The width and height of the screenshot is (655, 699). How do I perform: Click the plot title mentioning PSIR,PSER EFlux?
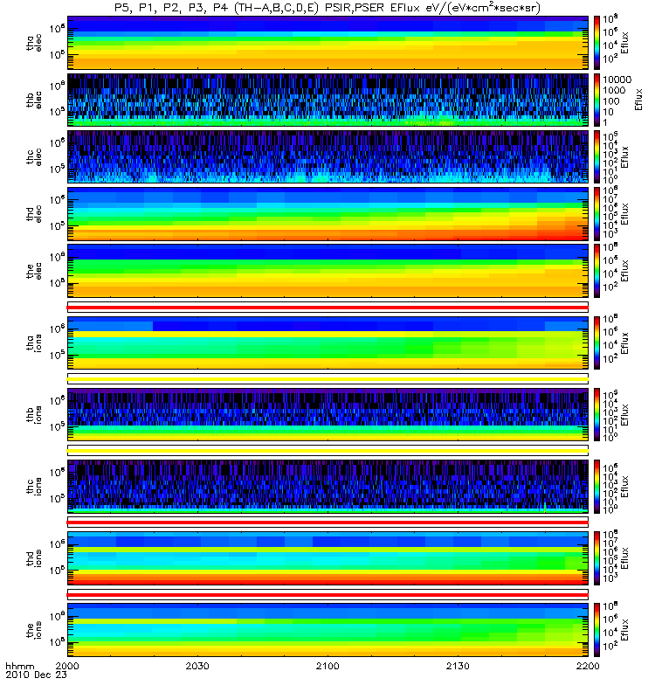click(x=327, y=8)
